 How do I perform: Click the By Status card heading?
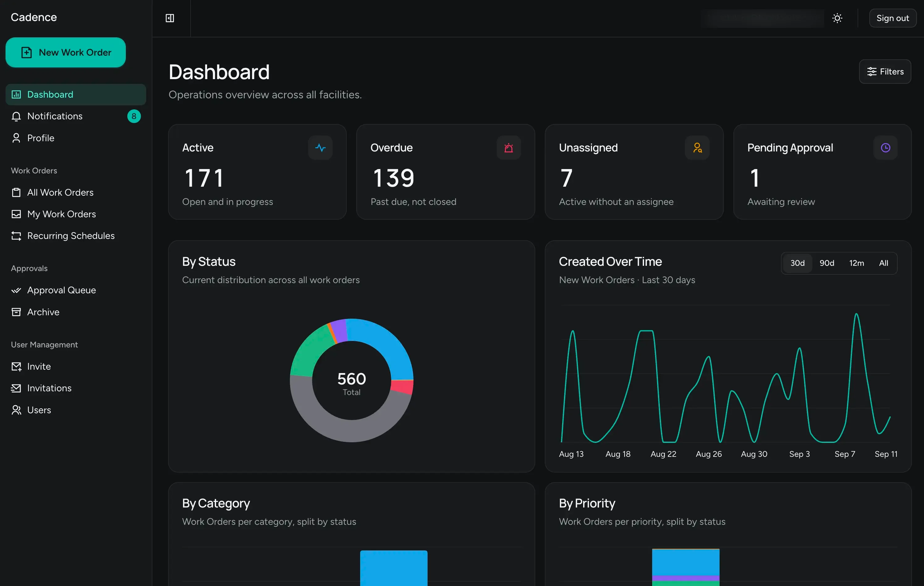(x=209, y=262)
